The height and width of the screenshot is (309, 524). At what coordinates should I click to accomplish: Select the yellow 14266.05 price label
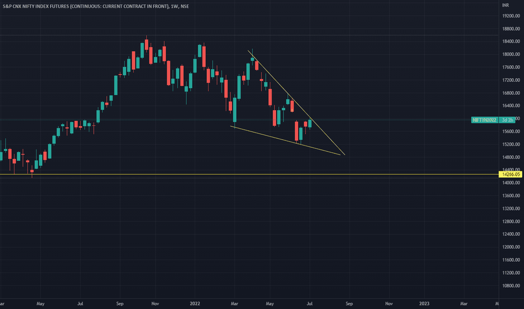tap(510, 174)
